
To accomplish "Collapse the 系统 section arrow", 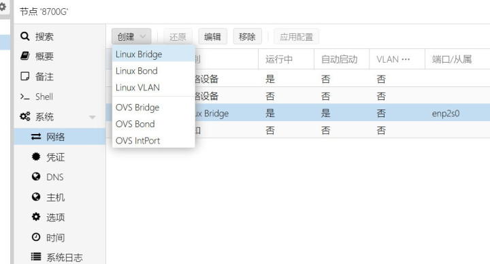I will [x=92, y=117].
